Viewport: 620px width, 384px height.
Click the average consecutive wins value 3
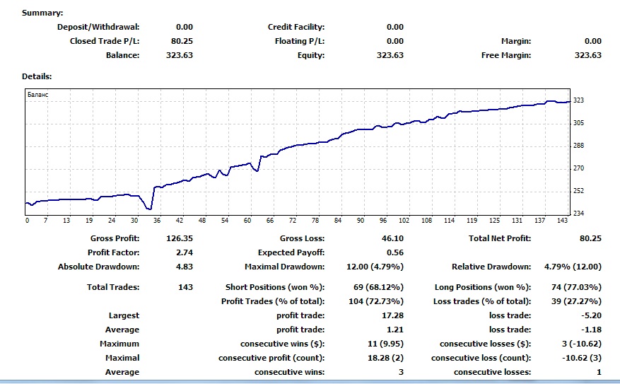pyautogui.click(x=401, y=372)
